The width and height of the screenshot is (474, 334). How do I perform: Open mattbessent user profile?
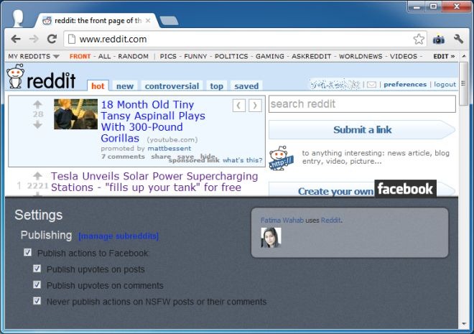pyautogui.click(x=169, y=149)
